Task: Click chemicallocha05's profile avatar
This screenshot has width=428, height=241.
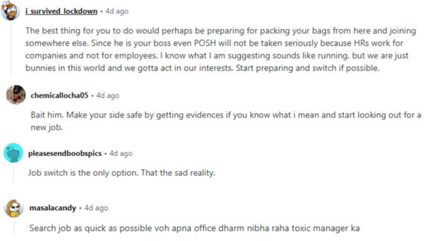Action: pyautogui.click(x=16, y=95)
